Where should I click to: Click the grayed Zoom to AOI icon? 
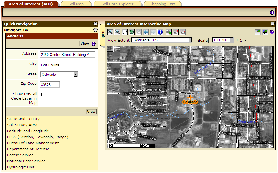tap(139, 32)
